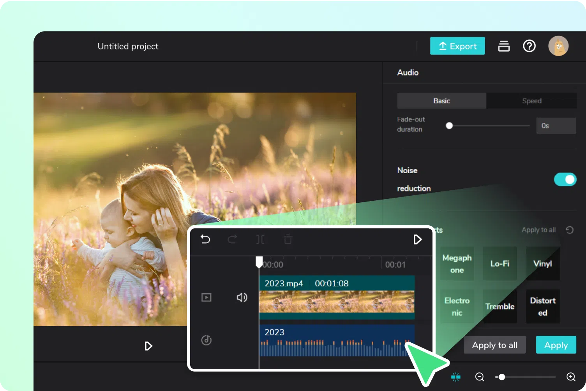Select the Distorted voice effect

[x=543, y=307]
